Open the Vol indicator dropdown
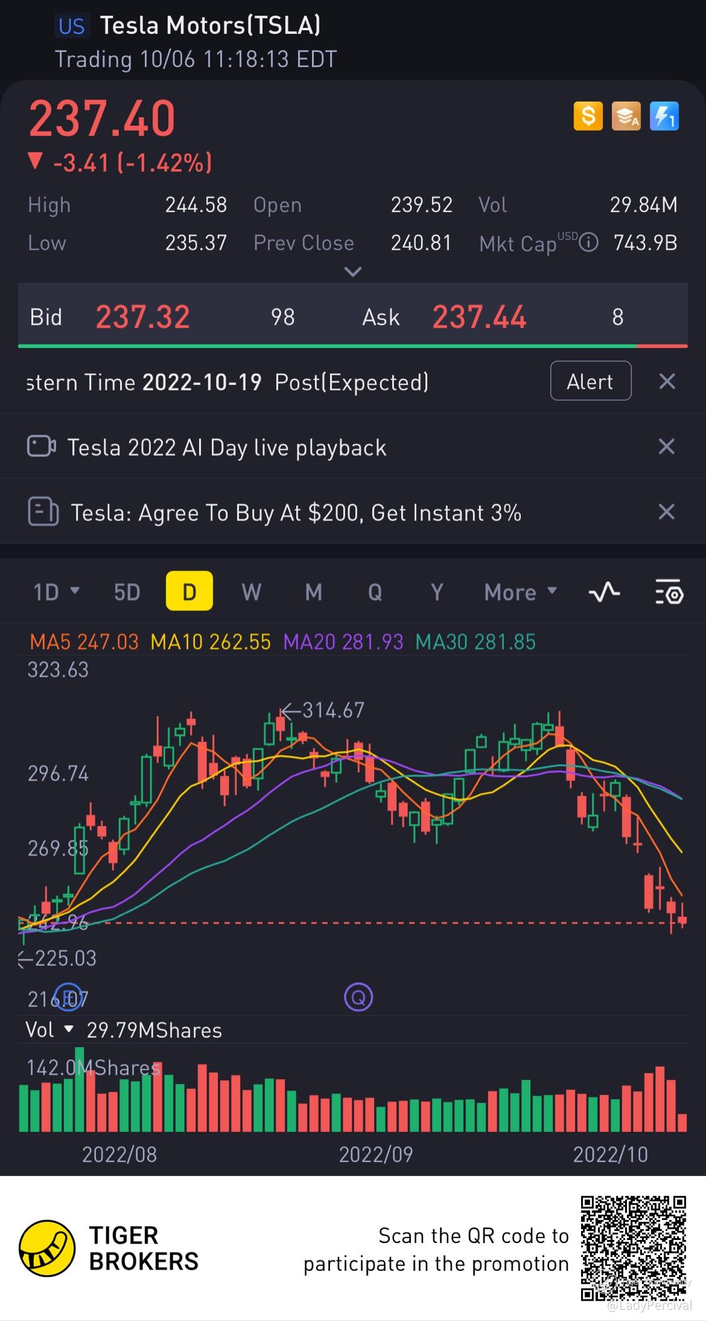This screenshot has height=1321, width=706. [x=49, y=1030]
